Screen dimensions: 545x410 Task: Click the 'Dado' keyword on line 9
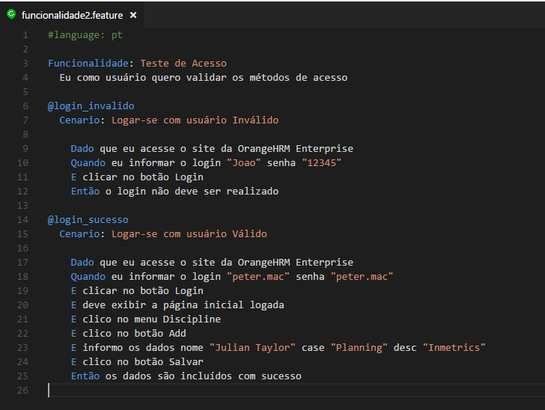click(82, 149)
